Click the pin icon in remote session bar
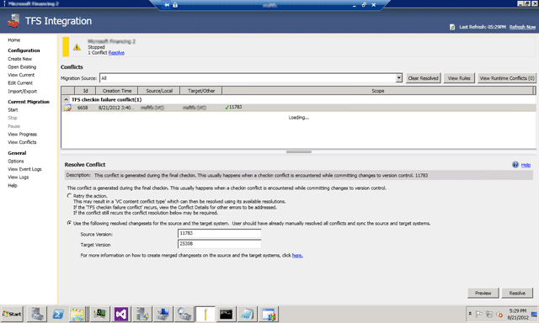 [x=167, y=5]
